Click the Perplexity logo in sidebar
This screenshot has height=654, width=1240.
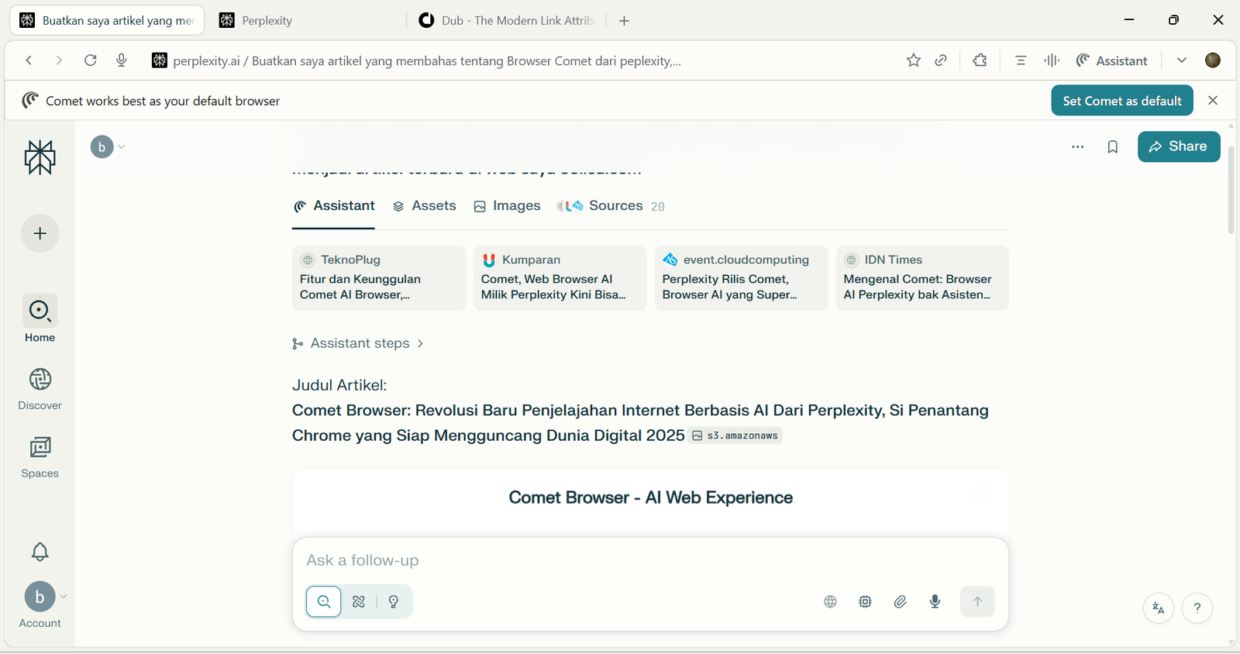40,157
